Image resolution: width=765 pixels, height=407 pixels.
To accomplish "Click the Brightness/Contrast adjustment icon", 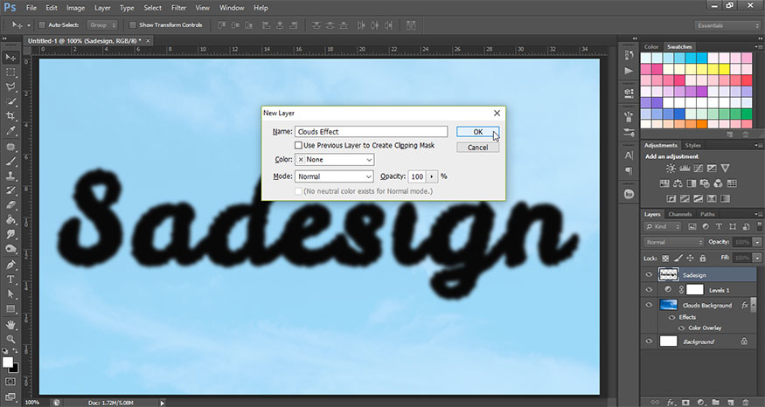I will 670,168.
